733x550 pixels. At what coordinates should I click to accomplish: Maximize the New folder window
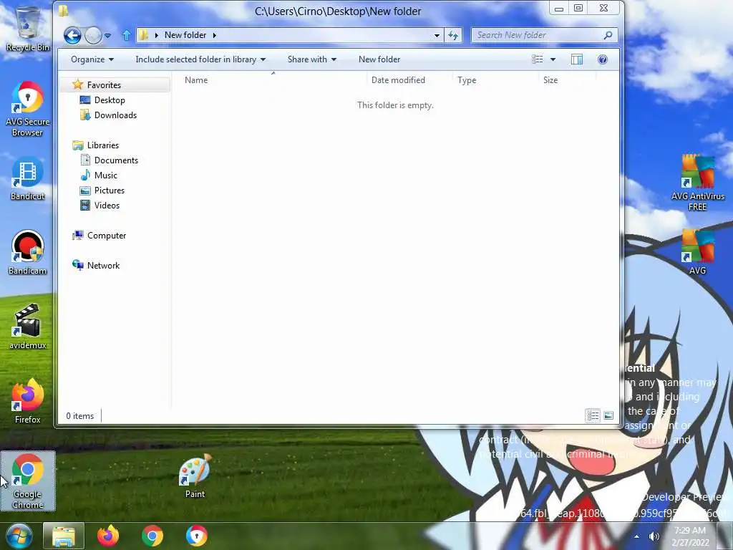(x=578, y=8)
